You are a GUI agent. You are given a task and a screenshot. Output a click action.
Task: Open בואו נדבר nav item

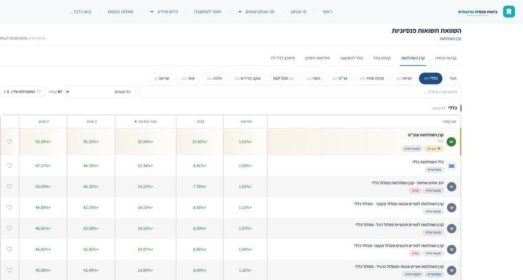81,12
